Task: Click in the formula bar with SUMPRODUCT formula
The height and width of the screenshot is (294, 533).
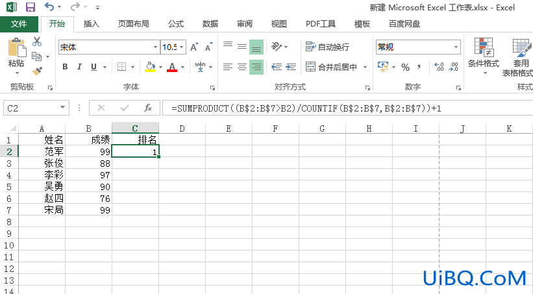Action: (x=347, y=108)
